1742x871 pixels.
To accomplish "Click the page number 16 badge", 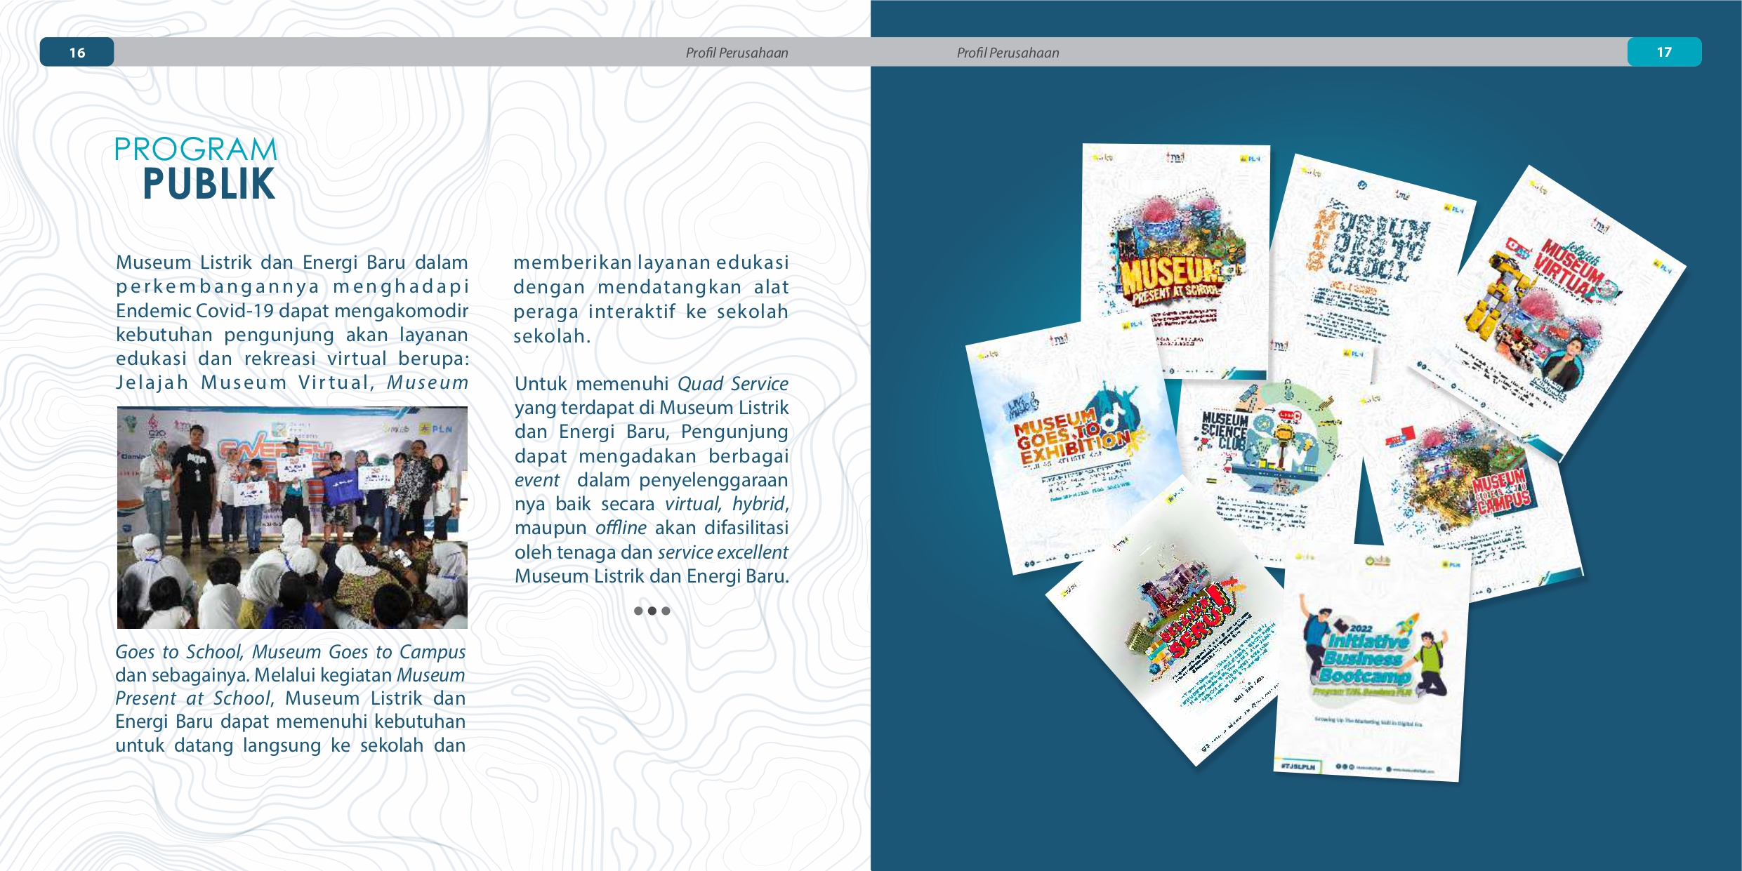I will [x=77, y=52].
